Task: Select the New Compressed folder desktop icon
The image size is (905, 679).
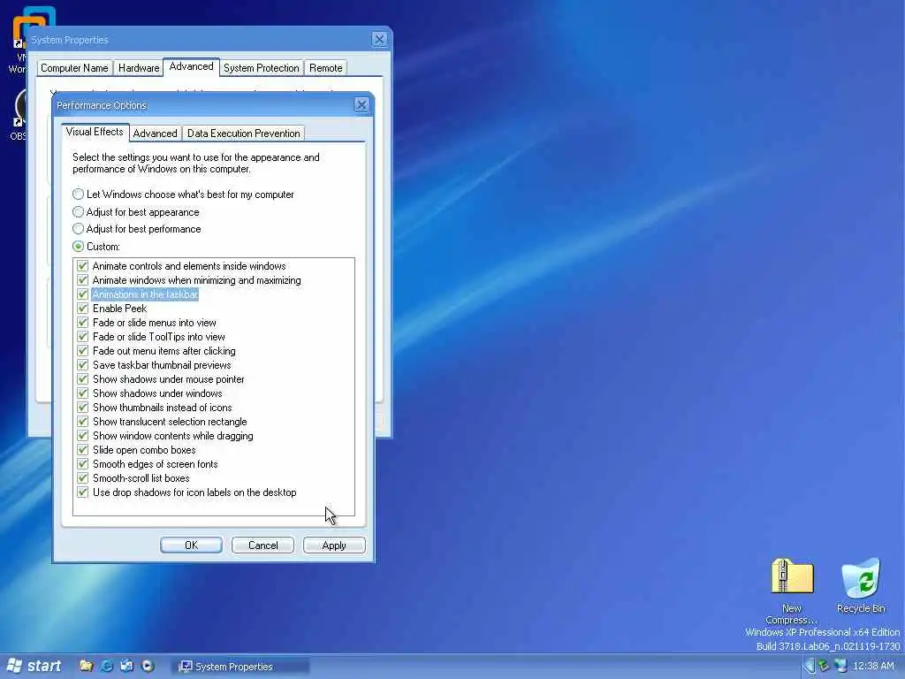Action: tap(792, 591)
